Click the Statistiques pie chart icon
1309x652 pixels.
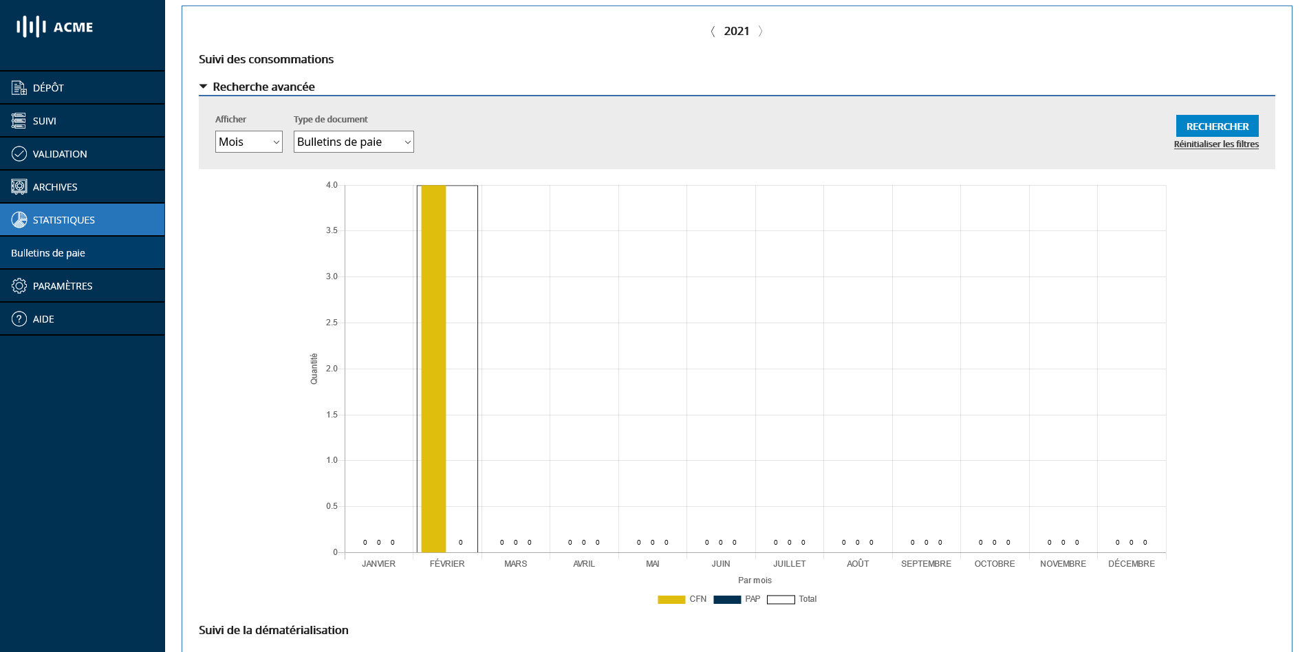coord(19,219)
